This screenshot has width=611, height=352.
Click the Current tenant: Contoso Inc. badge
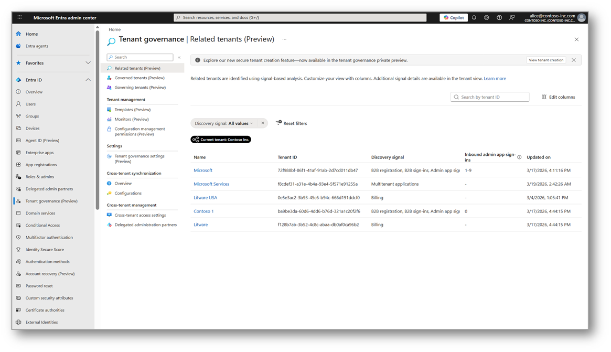221,140
